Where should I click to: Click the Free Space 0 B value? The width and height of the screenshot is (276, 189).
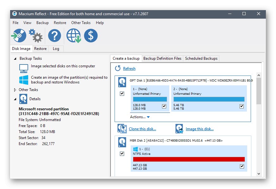coord(43,126)
